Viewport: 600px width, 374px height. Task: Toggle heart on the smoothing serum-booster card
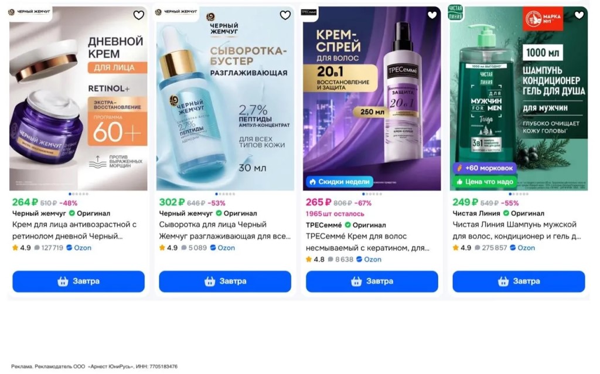coord(285,15)
